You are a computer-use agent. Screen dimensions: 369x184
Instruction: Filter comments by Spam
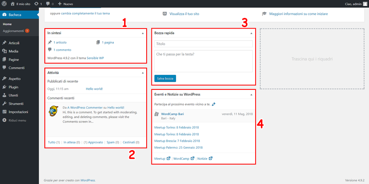pyautogui.click(x=113, y=142)
